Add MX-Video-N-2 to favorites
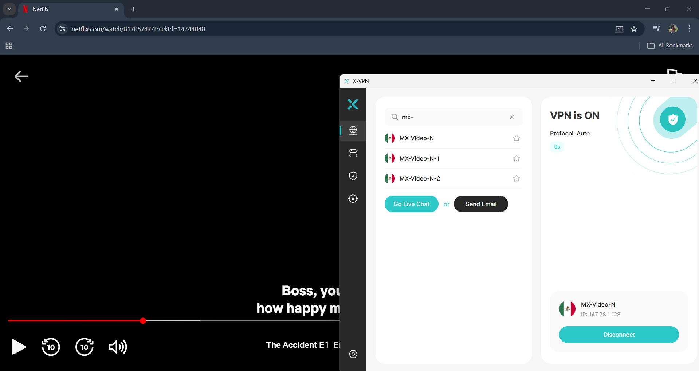This screenshot has height=371, width=699. coord(516,178)
